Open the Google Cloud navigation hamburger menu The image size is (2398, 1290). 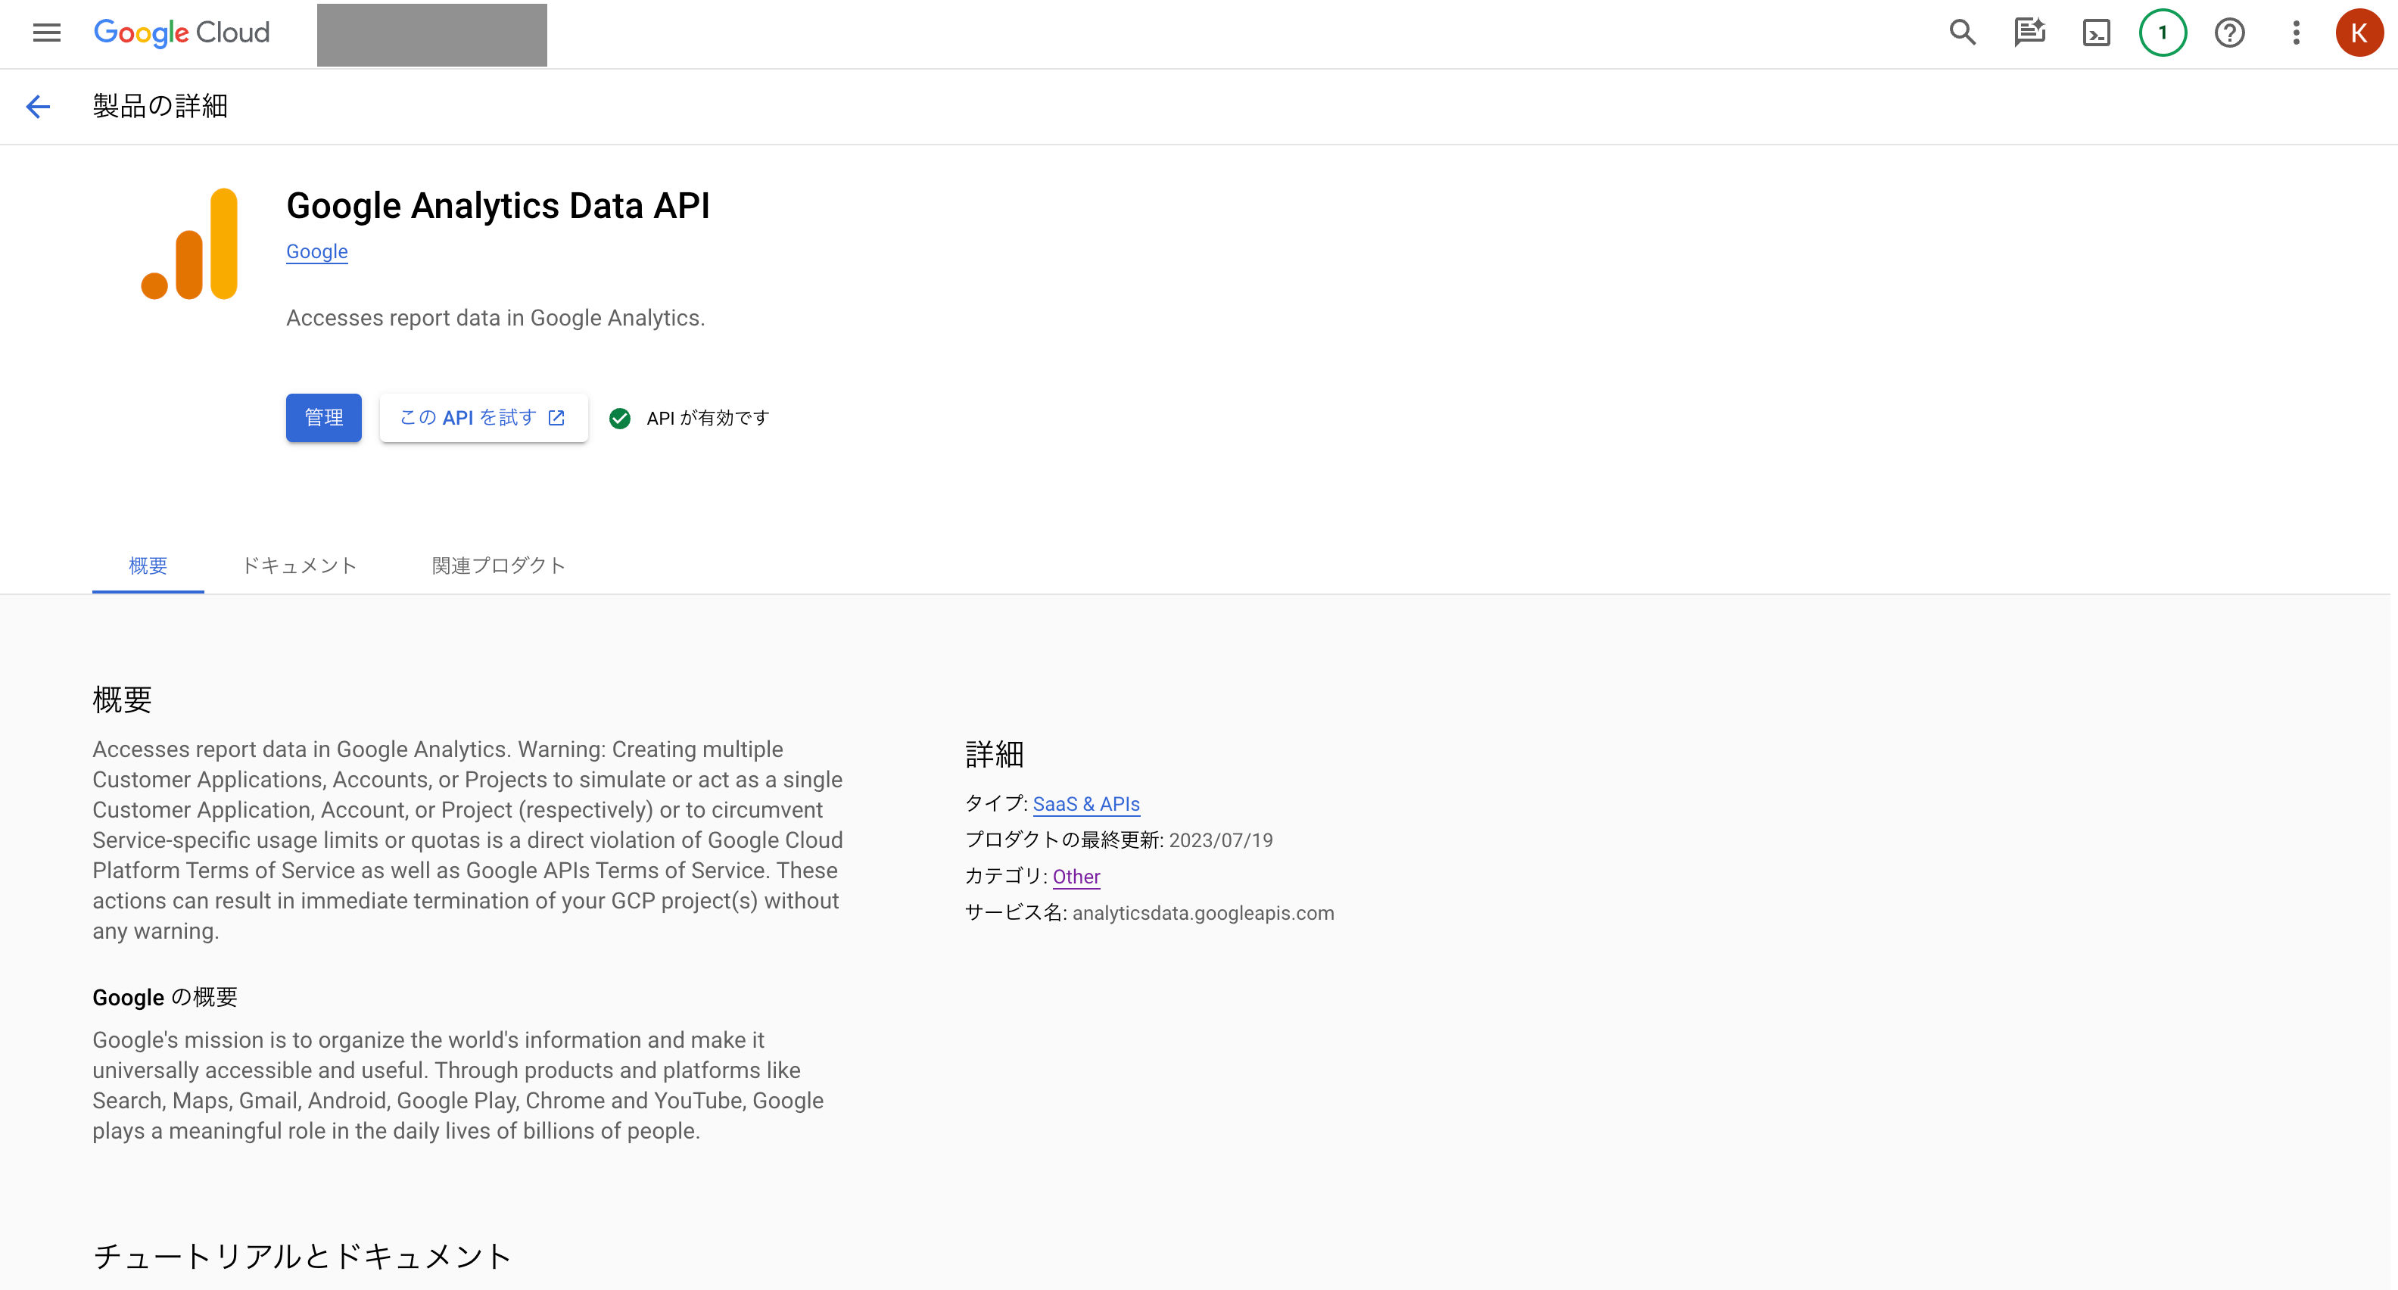coord(45,33)
